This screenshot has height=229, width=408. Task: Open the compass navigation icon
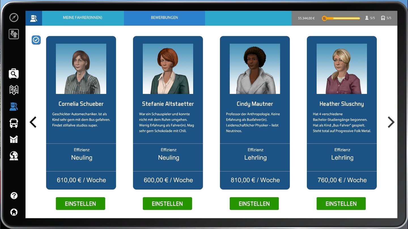point(14,18)
